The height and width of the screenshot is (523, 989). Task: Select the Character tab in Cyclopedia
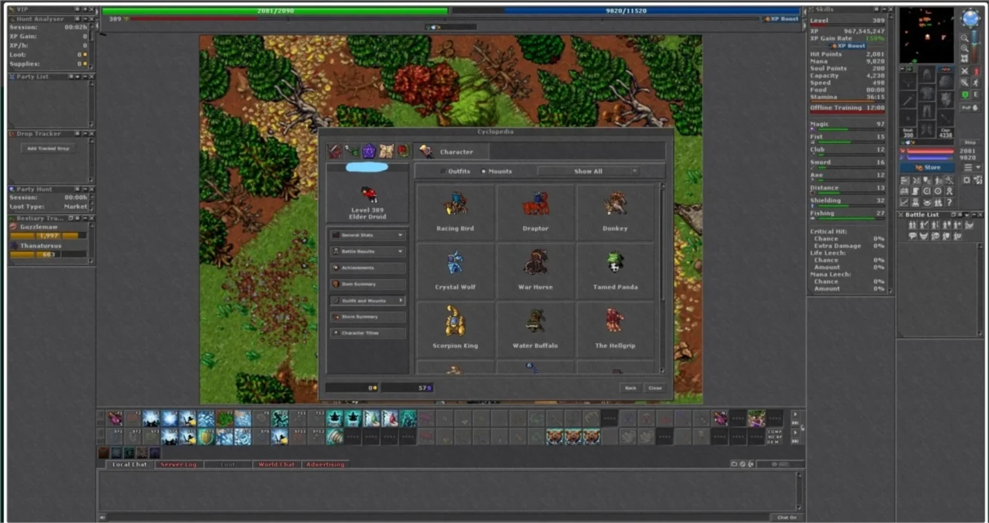pos(451,152)
